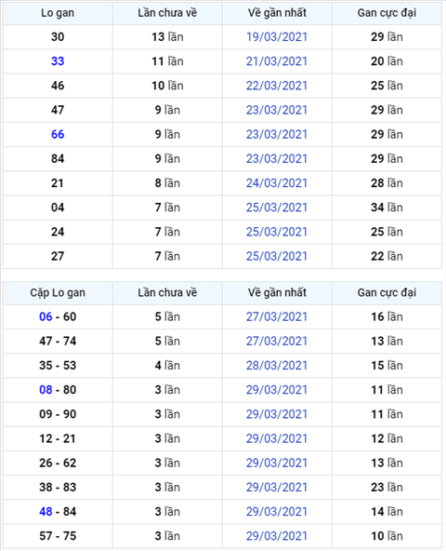Viewport: 446px width, 551px height.
Task: Select blue number 08 in pair 08 - 80
Action: 46,390
